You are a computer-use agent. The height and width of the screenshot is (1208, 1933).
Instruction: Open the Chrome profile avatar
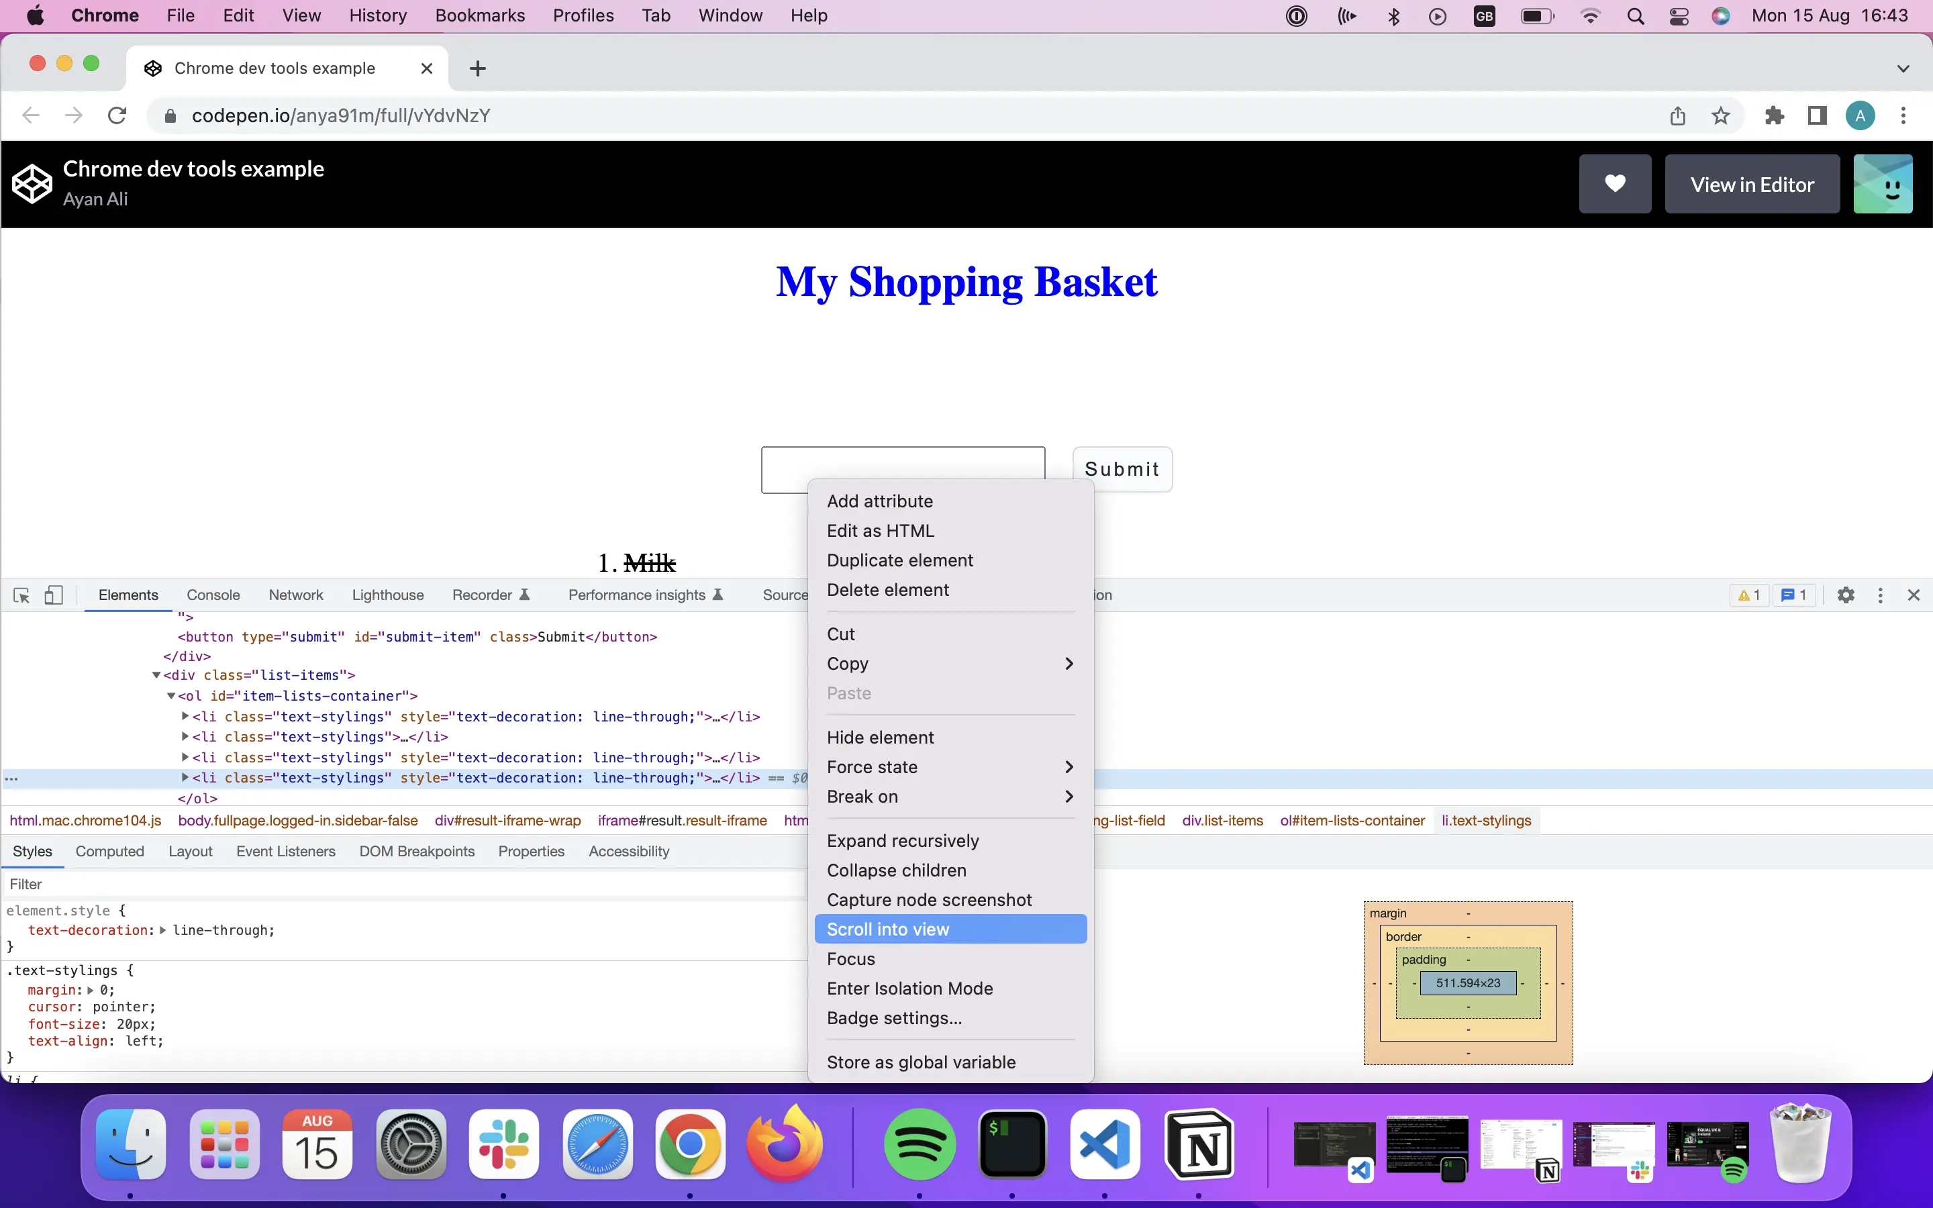point(1861,116)
